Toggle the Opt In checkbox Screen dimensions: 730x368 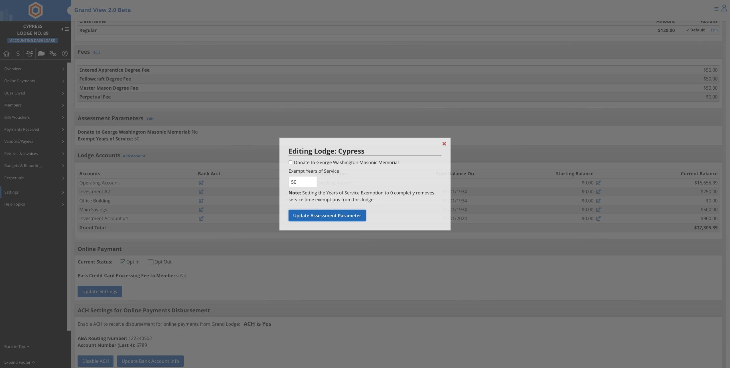tap(123, 262)
